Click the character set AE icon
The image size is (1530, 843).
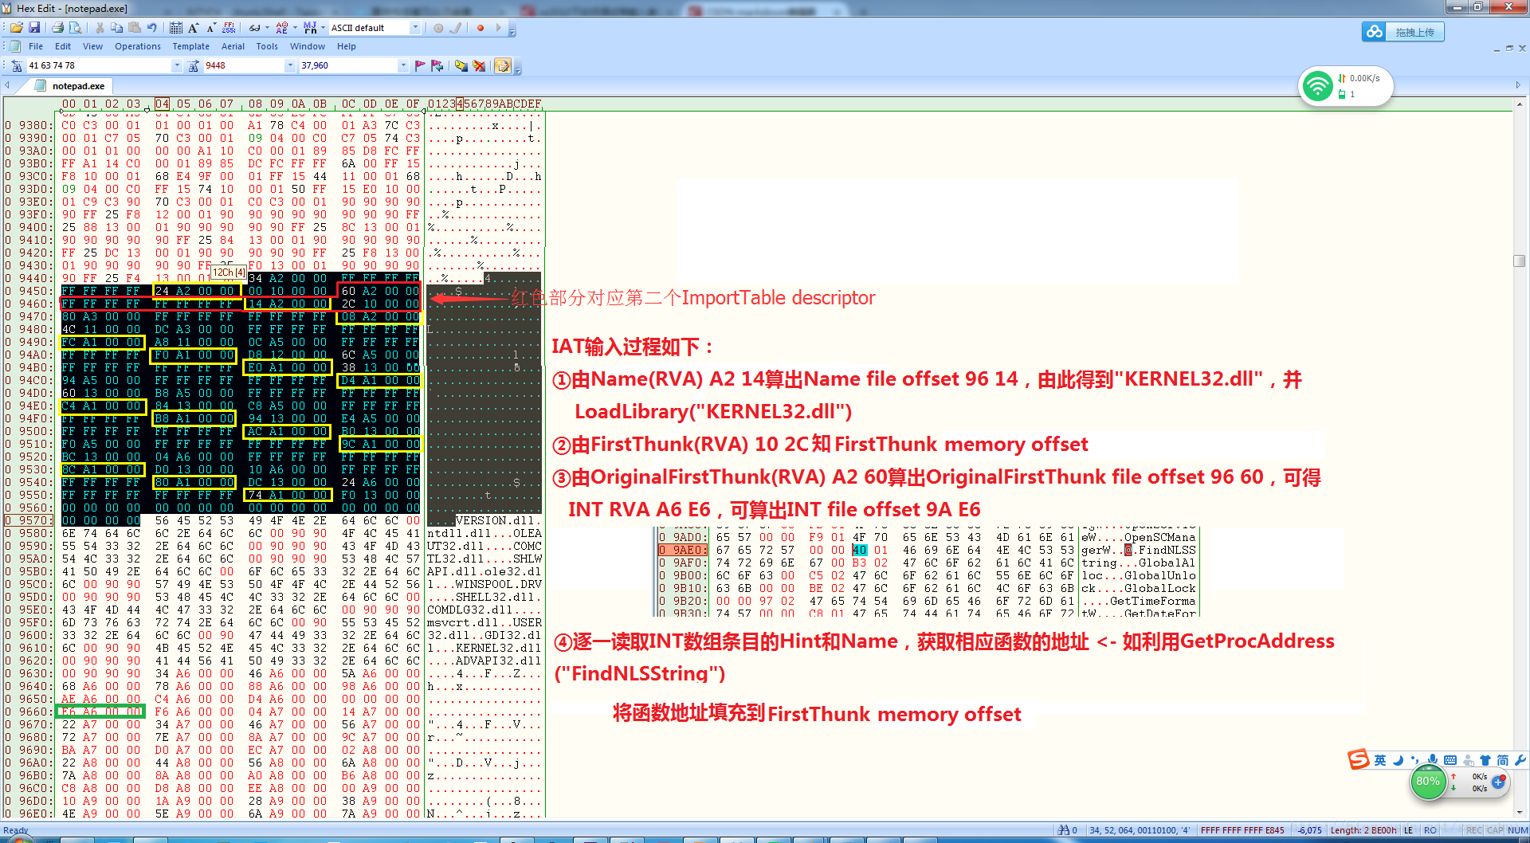click(281, 28)
